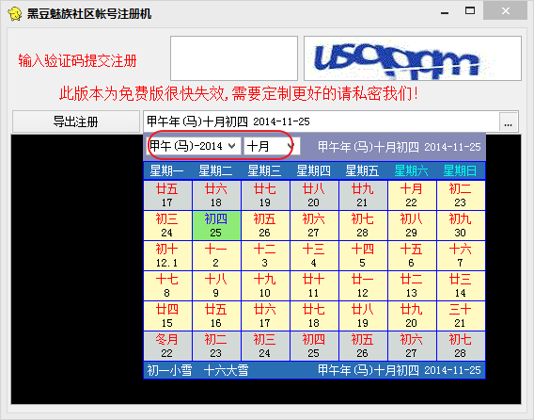Select calendar day 30 初九
534x420 pixels.
pos(461,225)
